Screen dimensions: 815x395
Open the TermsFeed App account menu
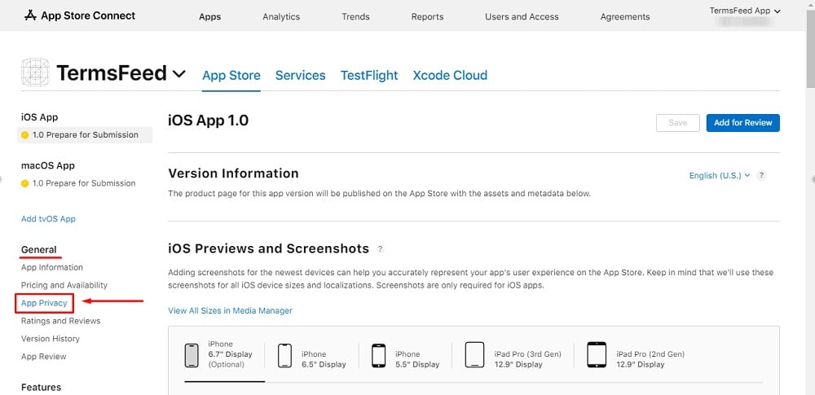pos(745,11)
